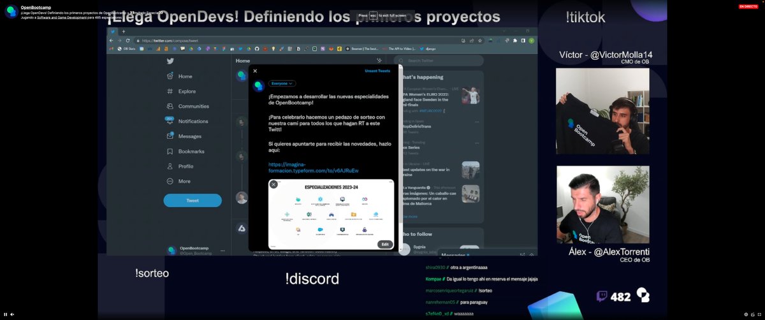Open Messages in Twitter sidebar
765x320 pixels.
point(184,136)
